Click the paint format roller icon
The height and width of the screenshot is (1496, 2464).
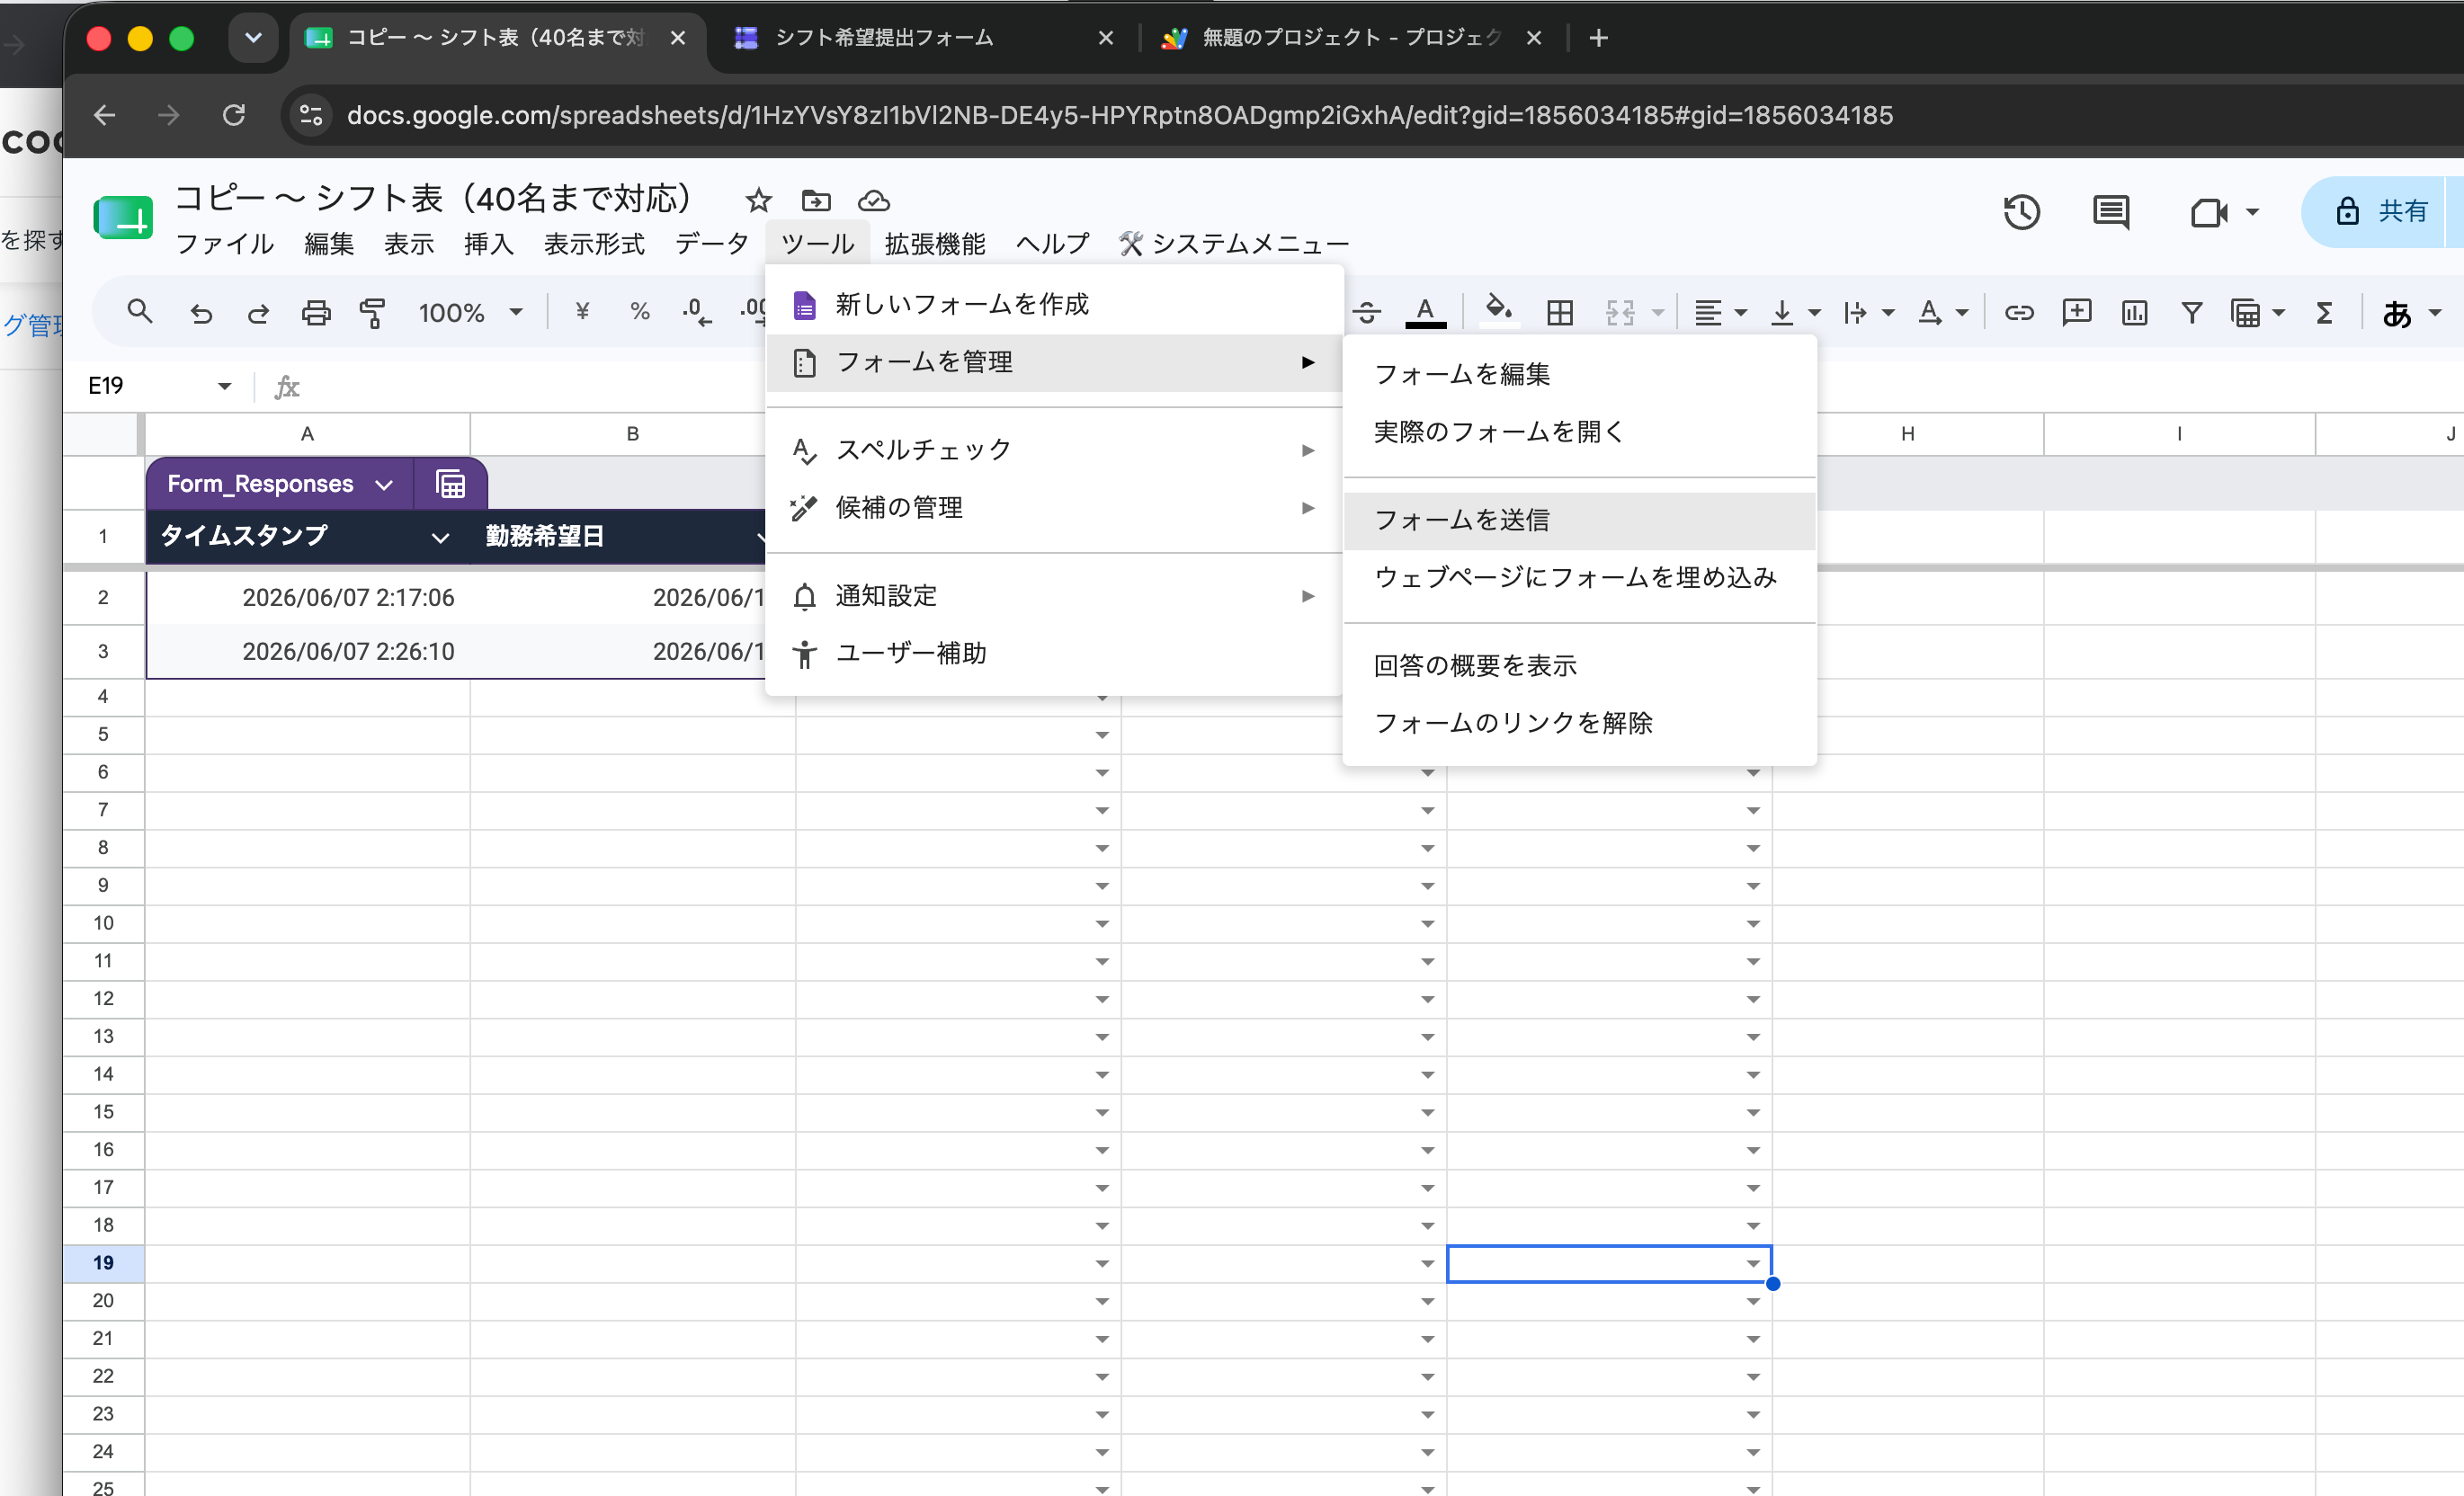(x=373, y=313)
